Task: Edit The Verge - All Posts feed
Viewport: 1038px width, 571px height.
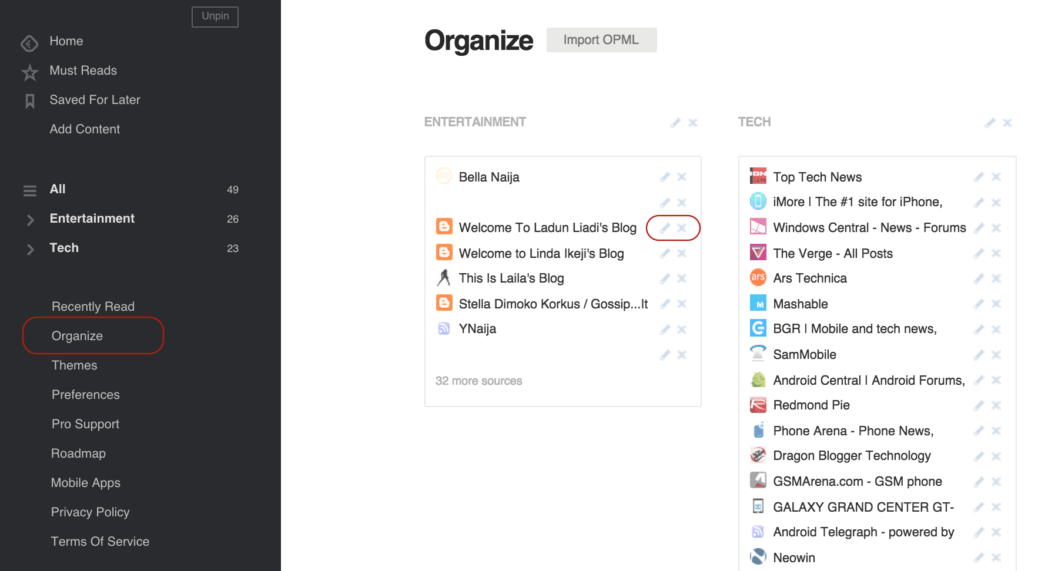Action: click(979, 253)
